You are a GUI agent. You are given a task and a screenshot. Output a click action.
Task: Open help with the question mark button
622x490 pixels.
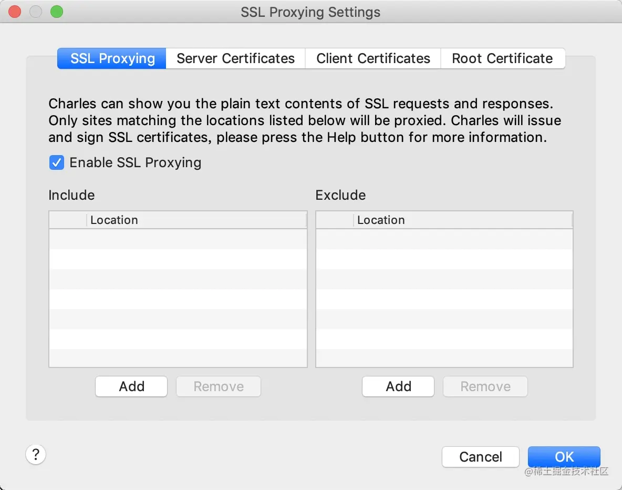click(x=36, y=454)
